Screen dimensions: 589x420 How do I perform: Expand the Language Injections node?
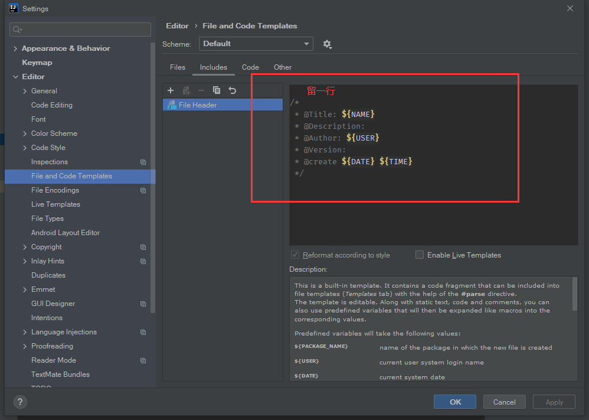pos(25,332)
